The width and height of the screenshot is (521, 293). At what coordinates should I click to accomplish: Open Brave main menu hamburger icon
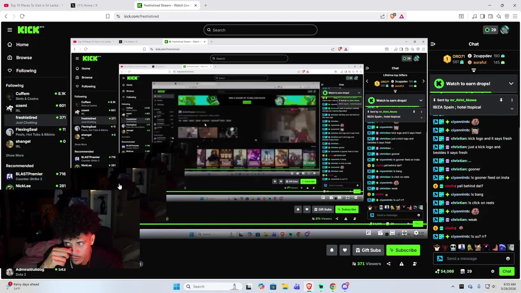pos(515,16)
